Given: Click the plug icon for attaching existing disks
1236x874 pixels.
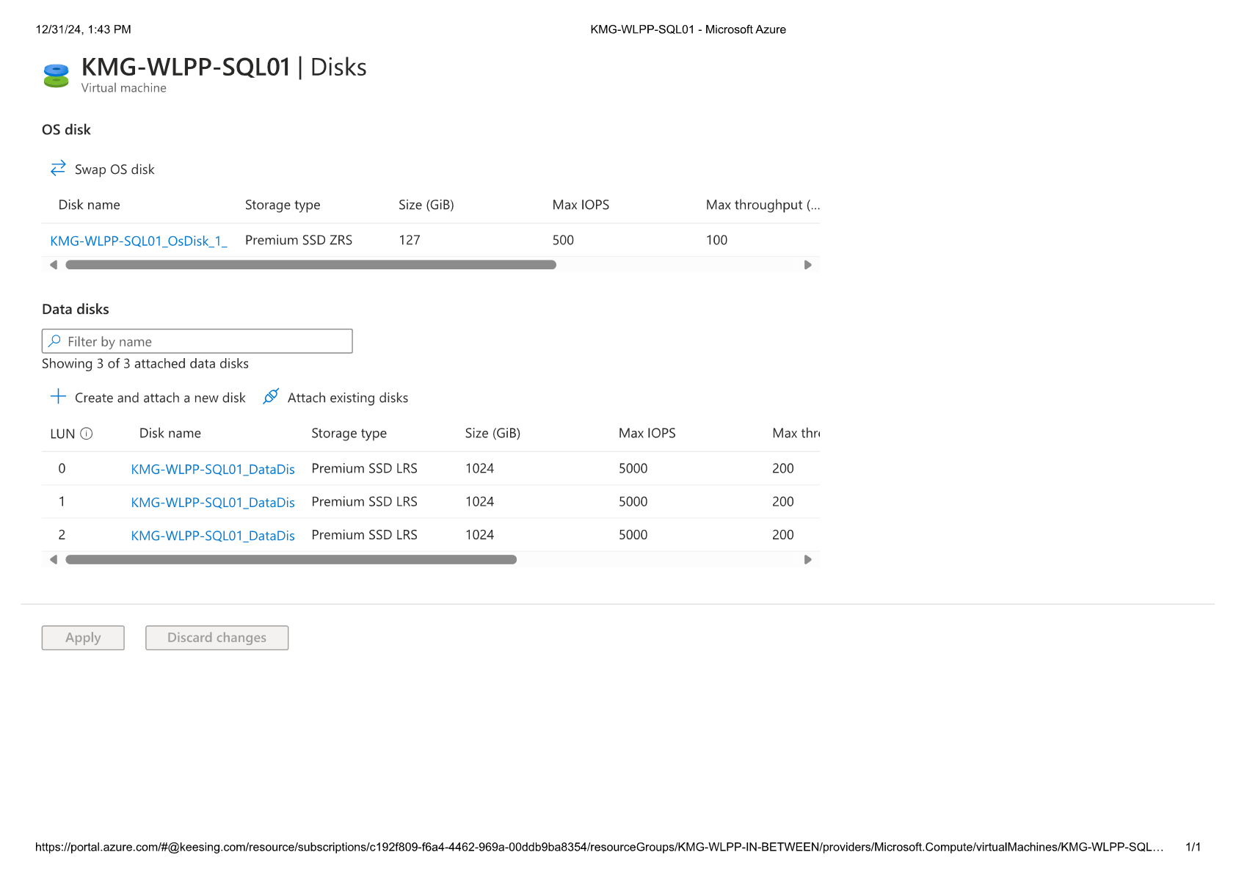Looking at the screenshot, I should pyautogui.click(x=271, y=397).
